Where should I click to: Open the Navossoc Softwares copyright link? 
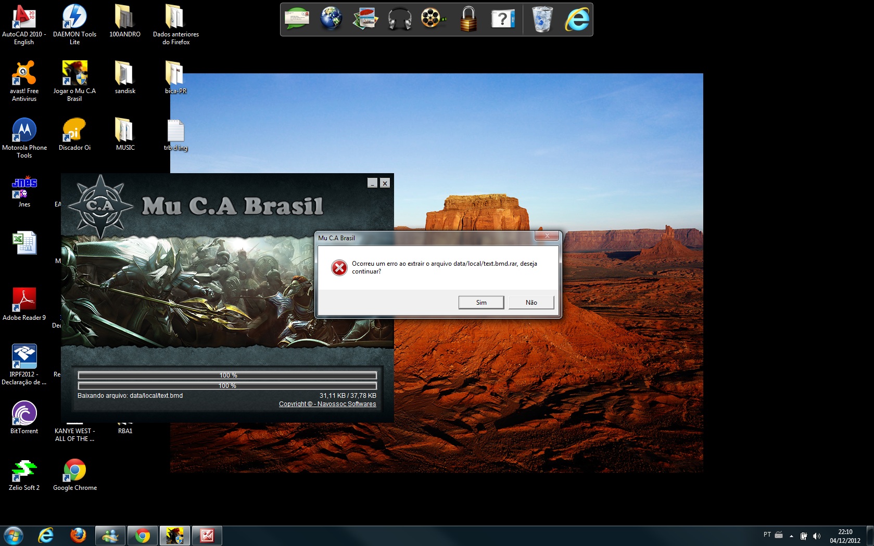(327, 404)
